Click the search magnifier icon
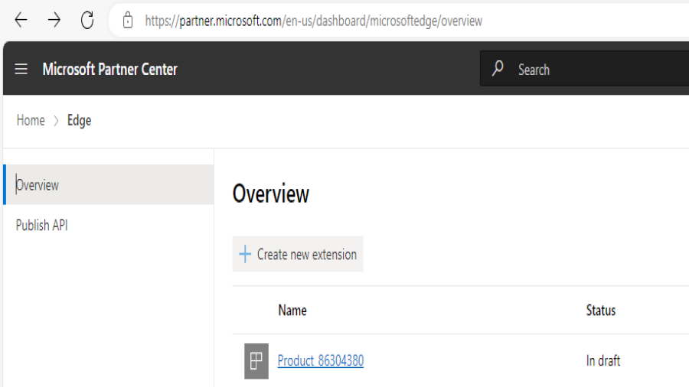689x387 pixels. click(x=498, y=68)
